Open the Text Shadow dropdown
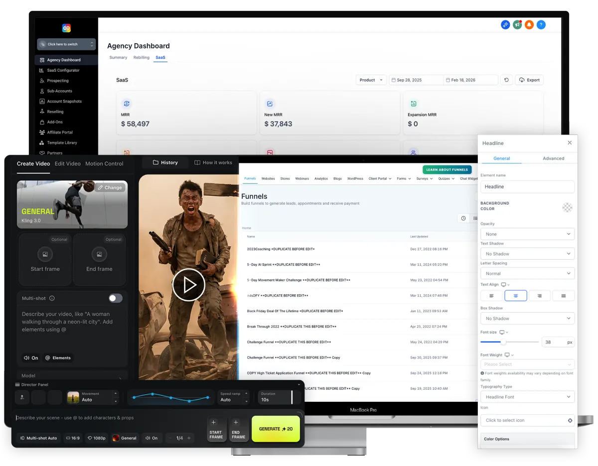 point(527,254)
